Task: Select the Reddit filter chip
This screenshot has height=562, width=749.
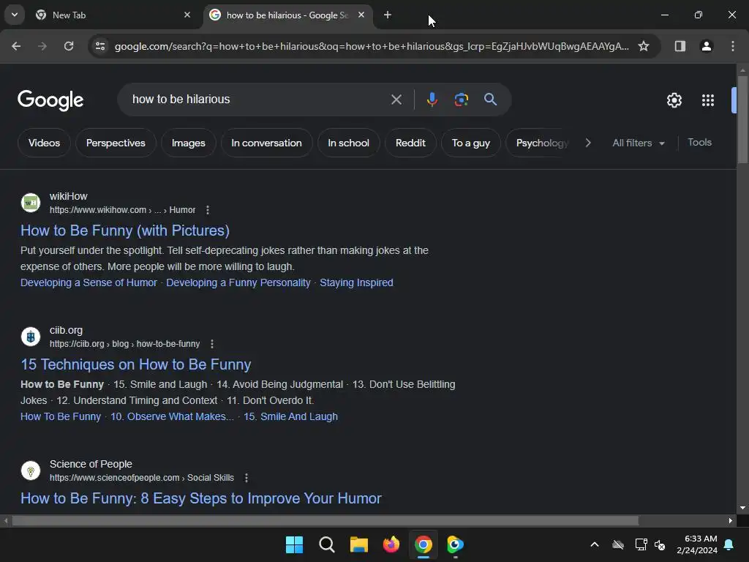Action: 410,143
